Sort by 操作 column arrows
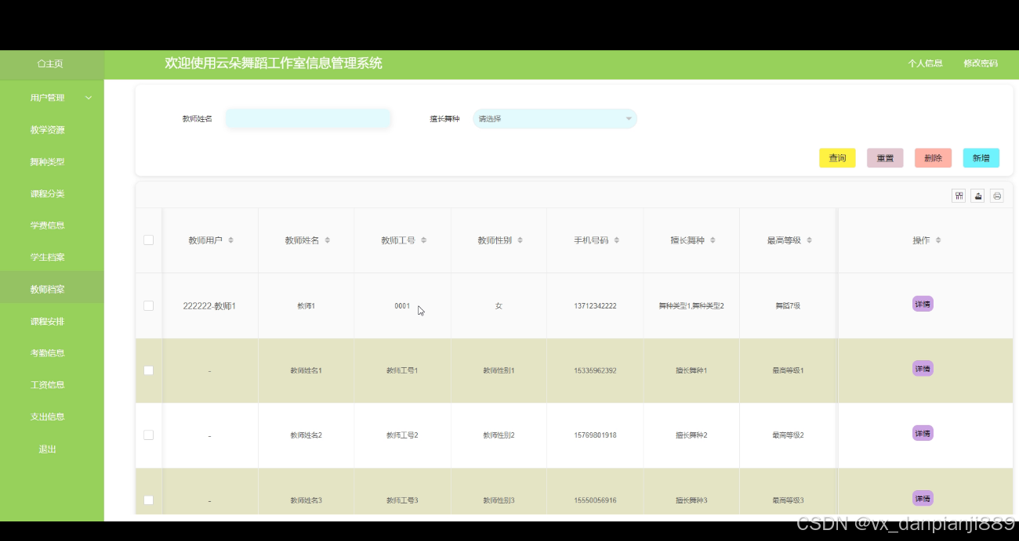 (938, 240)
